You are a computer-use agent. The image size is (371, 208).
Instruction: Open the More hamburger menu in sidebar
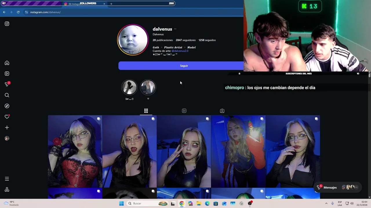click(7, 179)
